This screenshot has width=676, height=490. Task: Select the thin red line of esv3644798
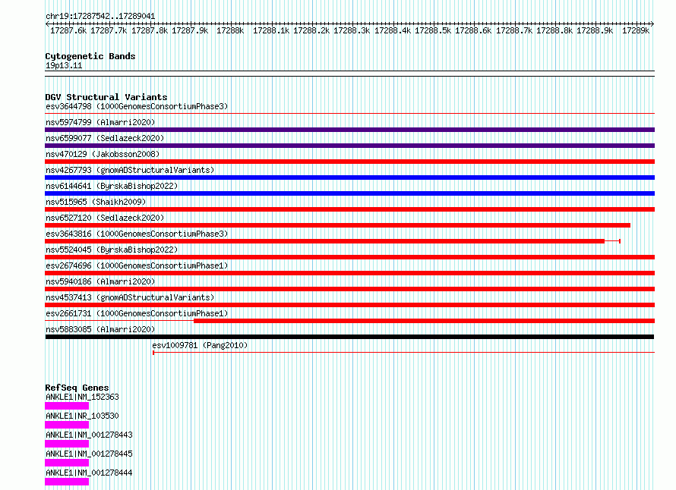(x=349, y=114)
